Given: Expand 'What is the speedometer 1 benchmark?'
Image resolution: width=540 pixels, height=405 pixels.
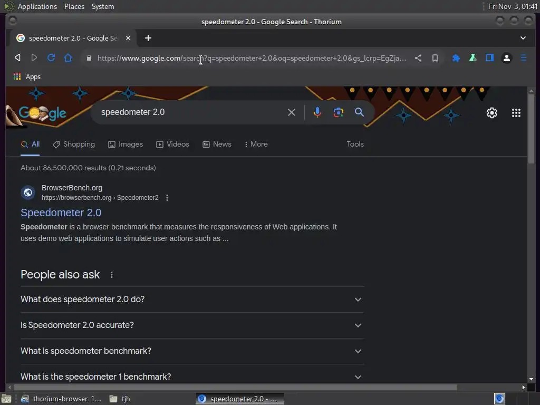Looking at the screenshot, I should pos(192,377).
